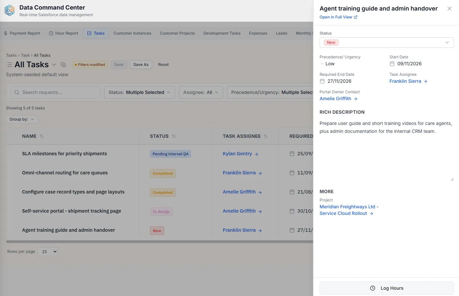Image resolution: width=459 pixels, height=296 pixels.
Task: Click the Save button
Action: (x=119, y=65)
